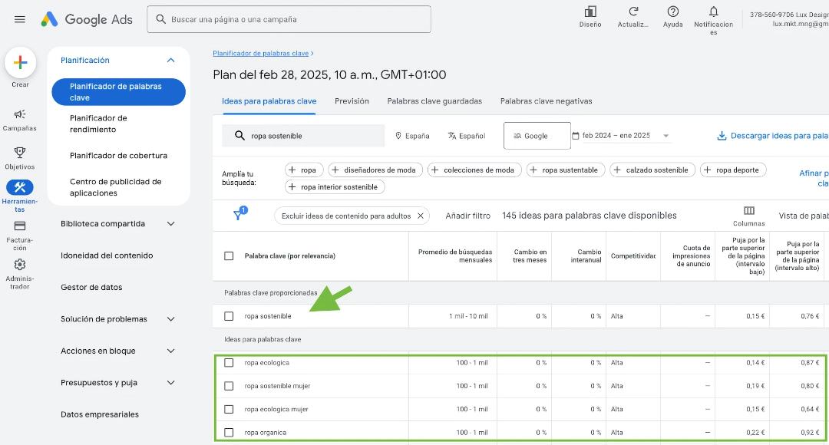Check the 'ropa sostenible' row checkbox
This screenshot has height=445, width=829.
click(229, 316)
